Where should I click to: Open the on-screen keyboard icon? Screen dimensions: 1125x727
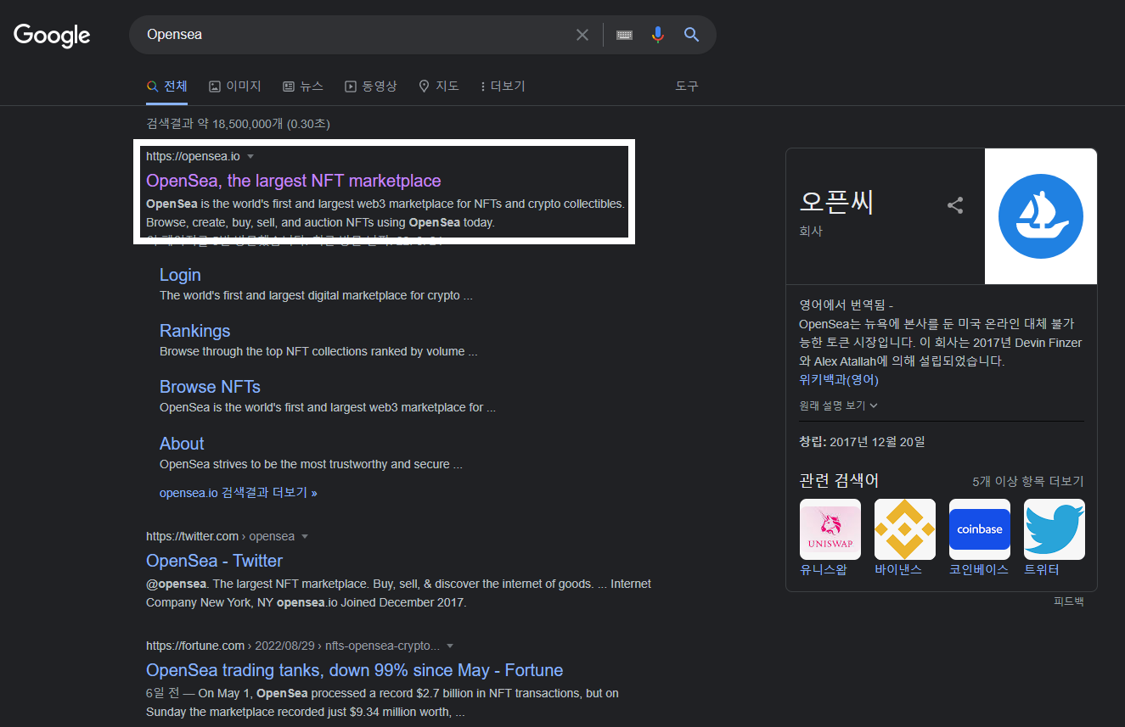(x=625, y=35)
